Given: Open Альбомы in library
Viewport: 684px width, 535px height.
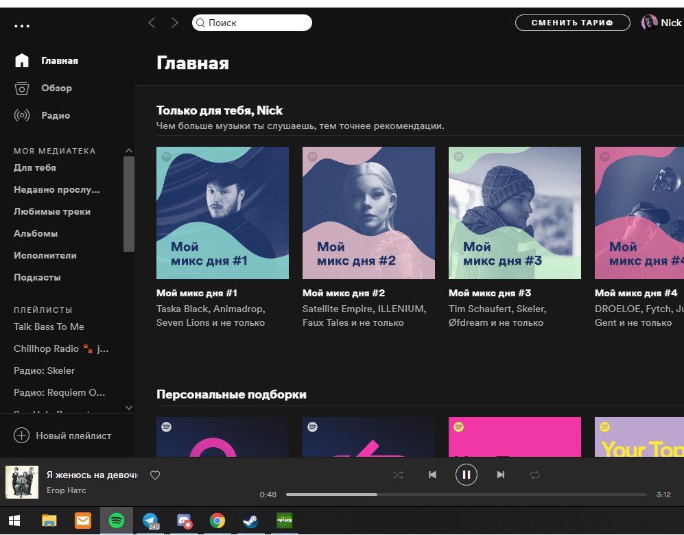Looking at the screenshot, I should pos(36,233).
